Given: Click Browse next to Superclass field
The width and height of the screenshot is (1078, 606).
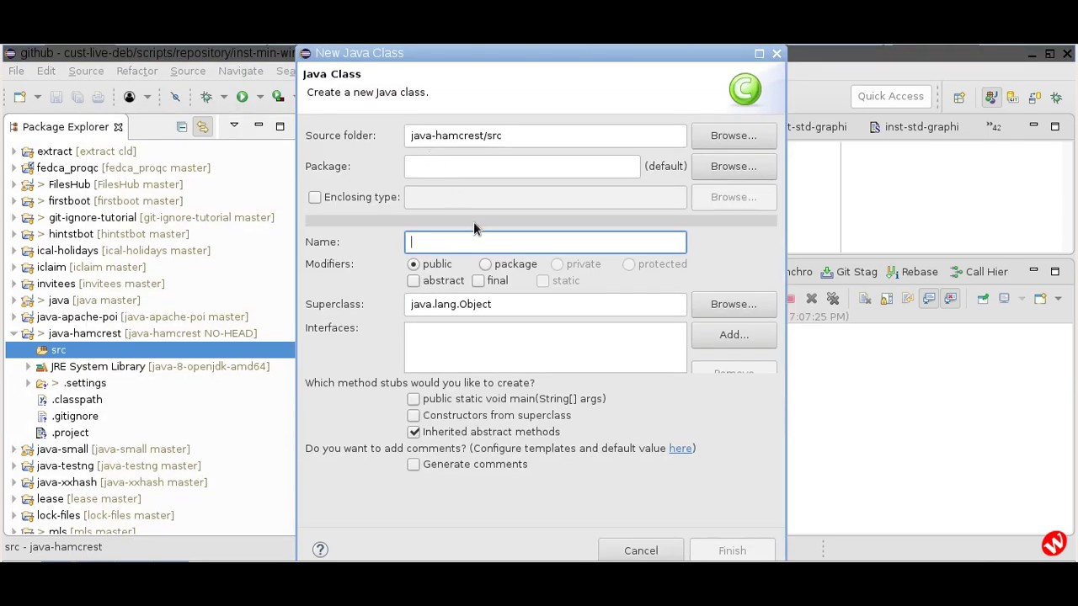Looking at the screenshot, I should pos(734,304).
